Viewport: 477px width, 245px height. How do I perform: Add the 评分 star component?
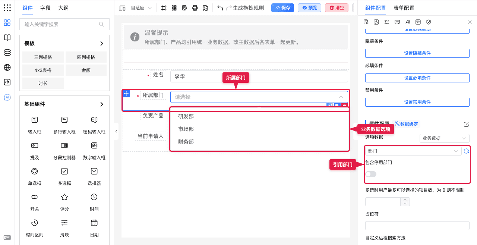point(64,202)
